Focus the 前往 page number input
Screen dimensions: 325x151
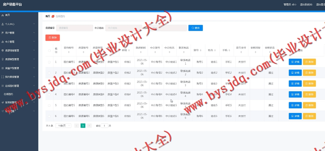coord(105,126)
